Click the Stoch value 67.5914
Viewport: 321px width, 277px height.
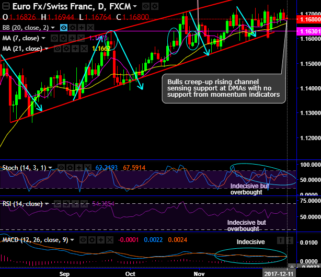134,168
